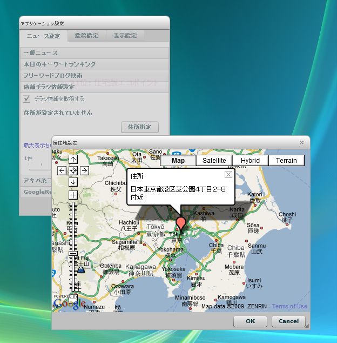Cancel the residence setting dialog
Viewport: 337px width, 343px height.
coord(288,321)
